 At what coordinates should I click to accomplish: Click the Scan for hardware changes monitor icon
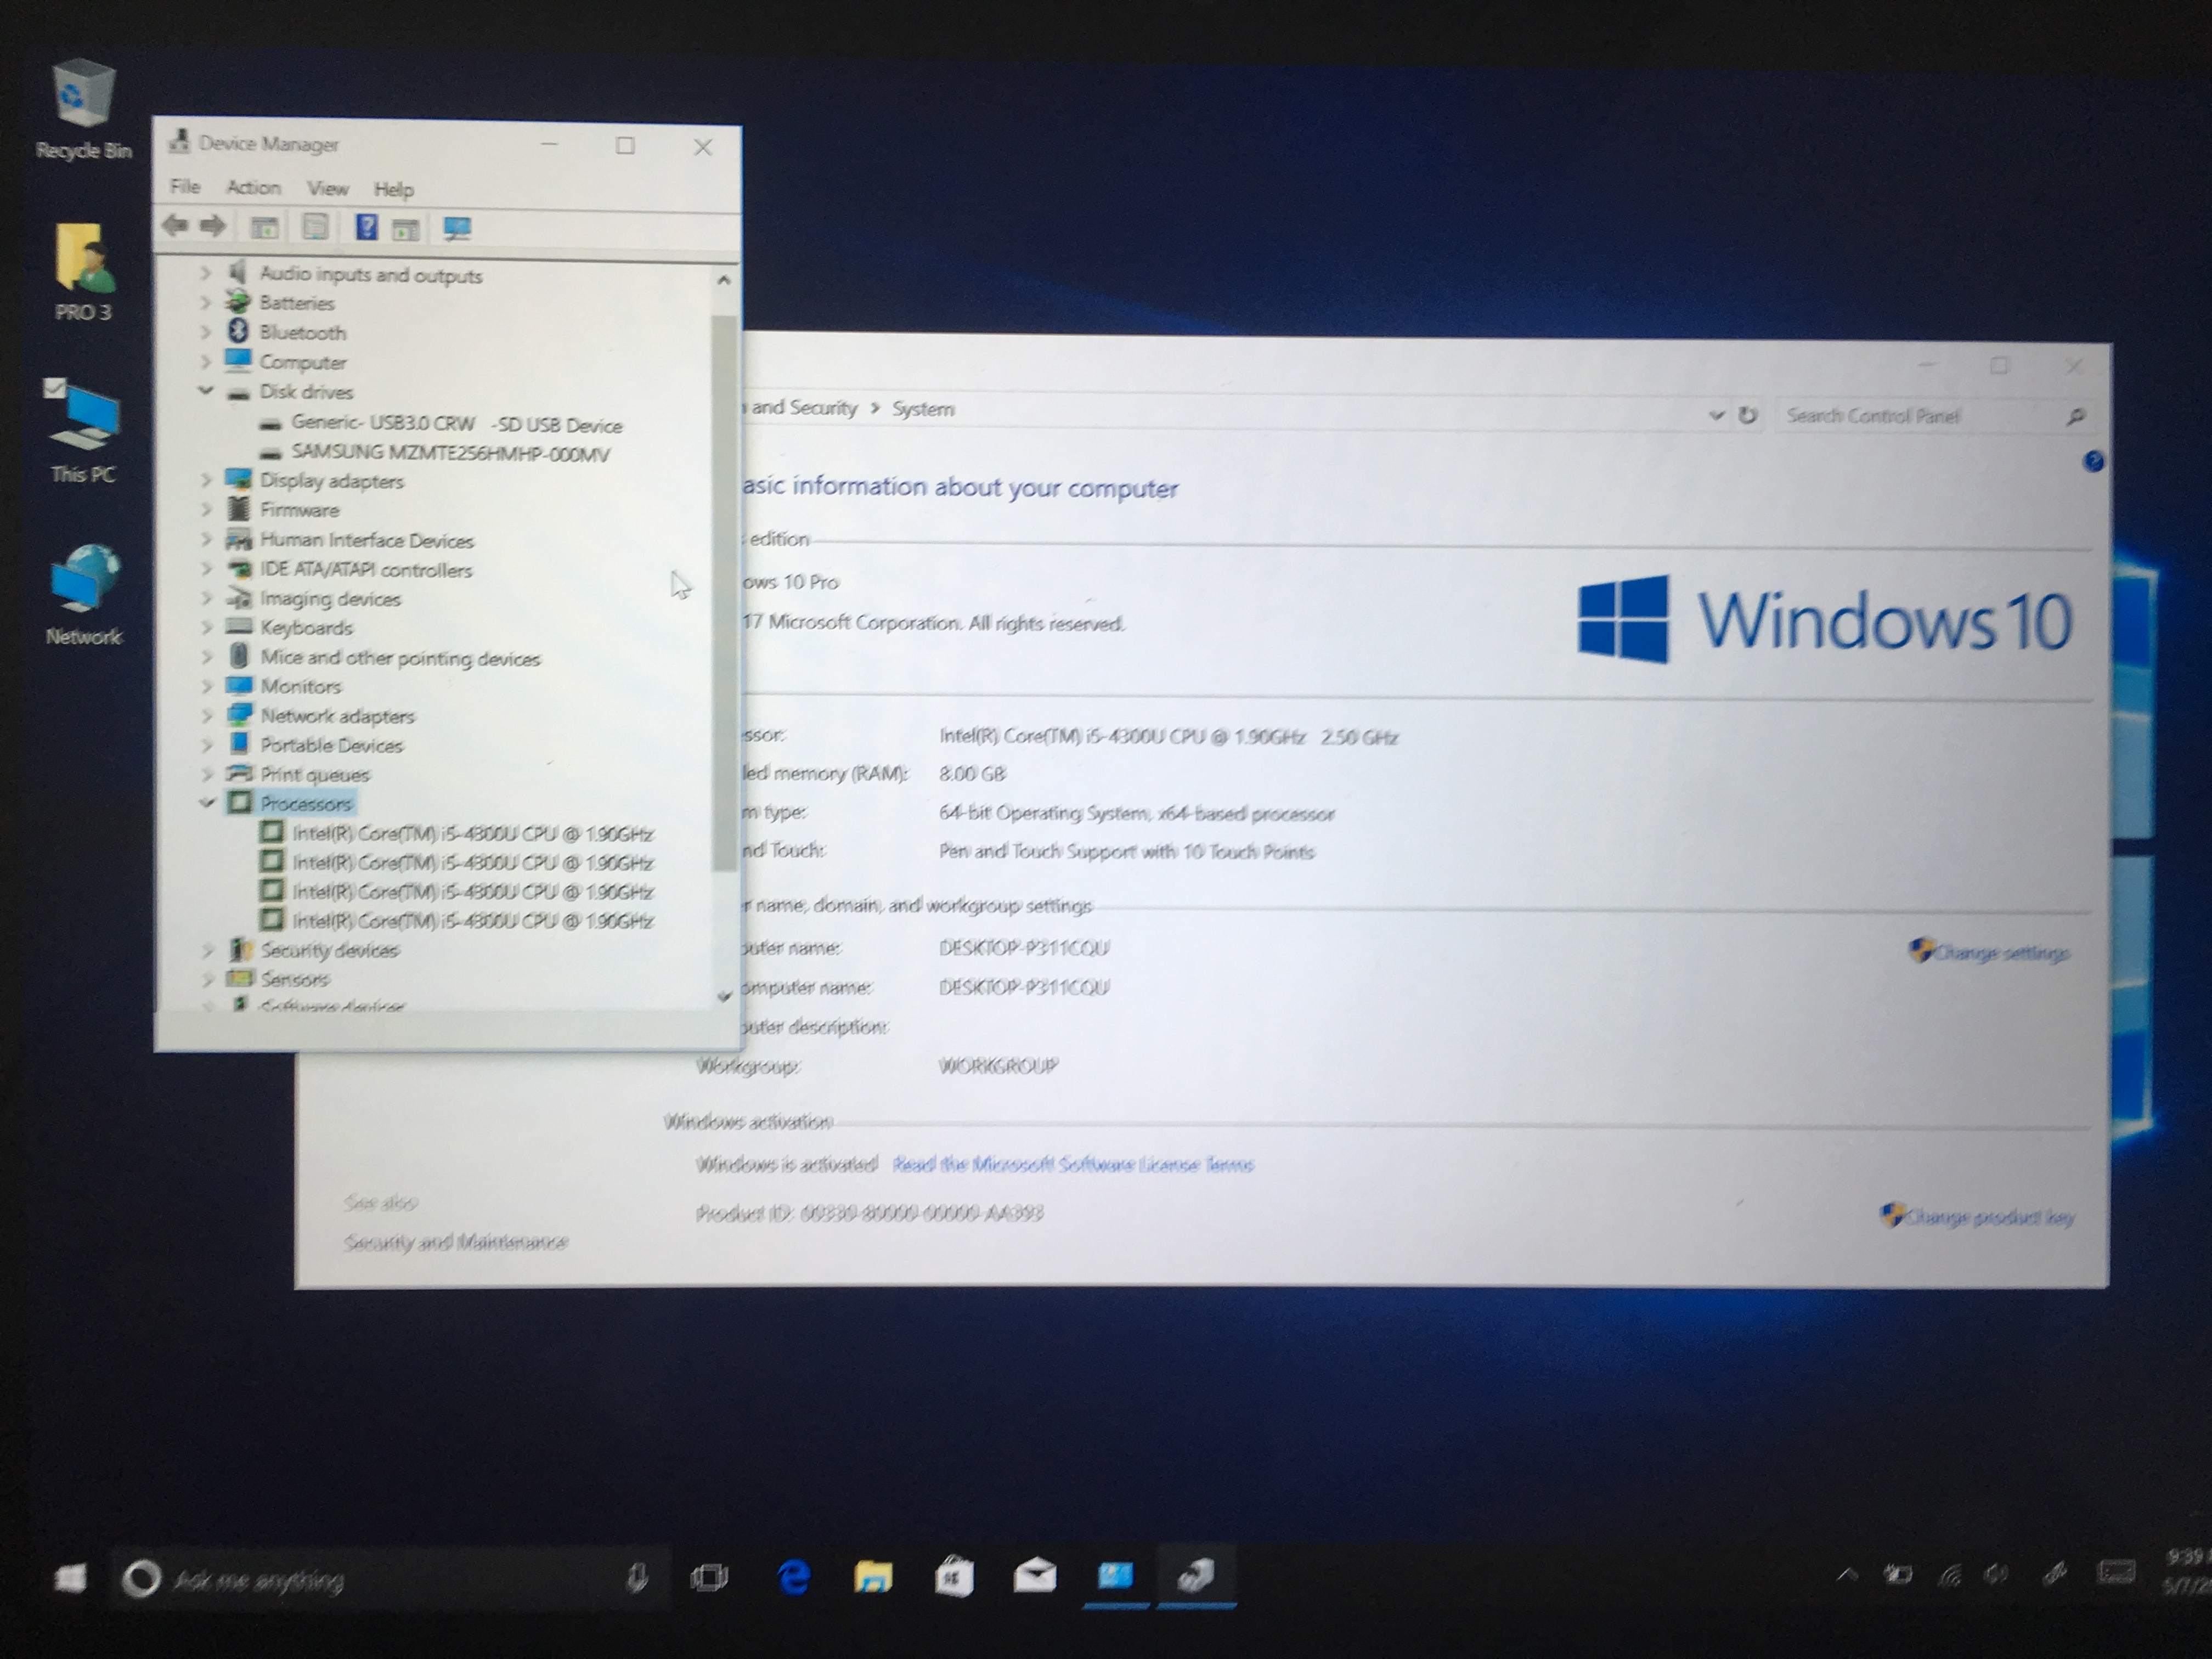pos(457,229)
